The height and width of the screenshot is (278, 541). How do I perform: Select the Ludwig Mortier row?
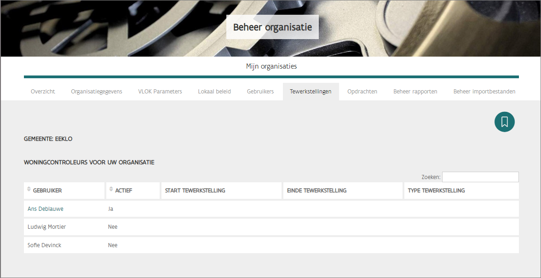46,227
